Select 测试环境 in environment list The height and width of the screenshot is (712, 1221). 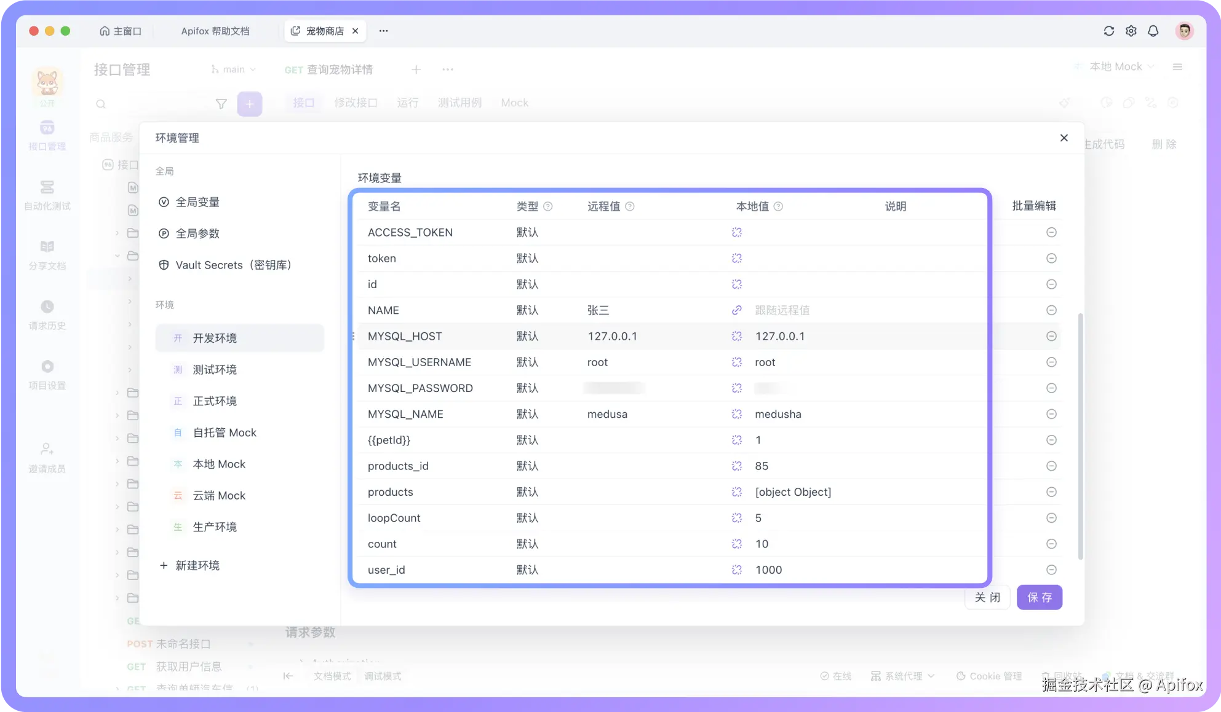click(x=215, y=369)
